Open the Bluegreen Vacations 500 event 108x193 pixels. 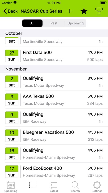click(x=54, y=136)
